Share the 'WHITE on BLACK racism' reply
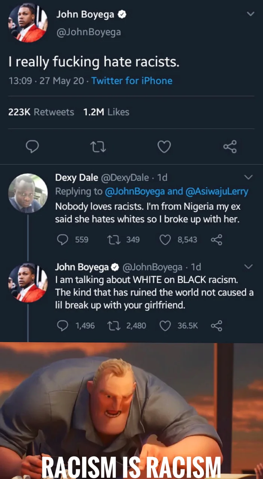This screenshot has height=479, width=263. [216, 326]
